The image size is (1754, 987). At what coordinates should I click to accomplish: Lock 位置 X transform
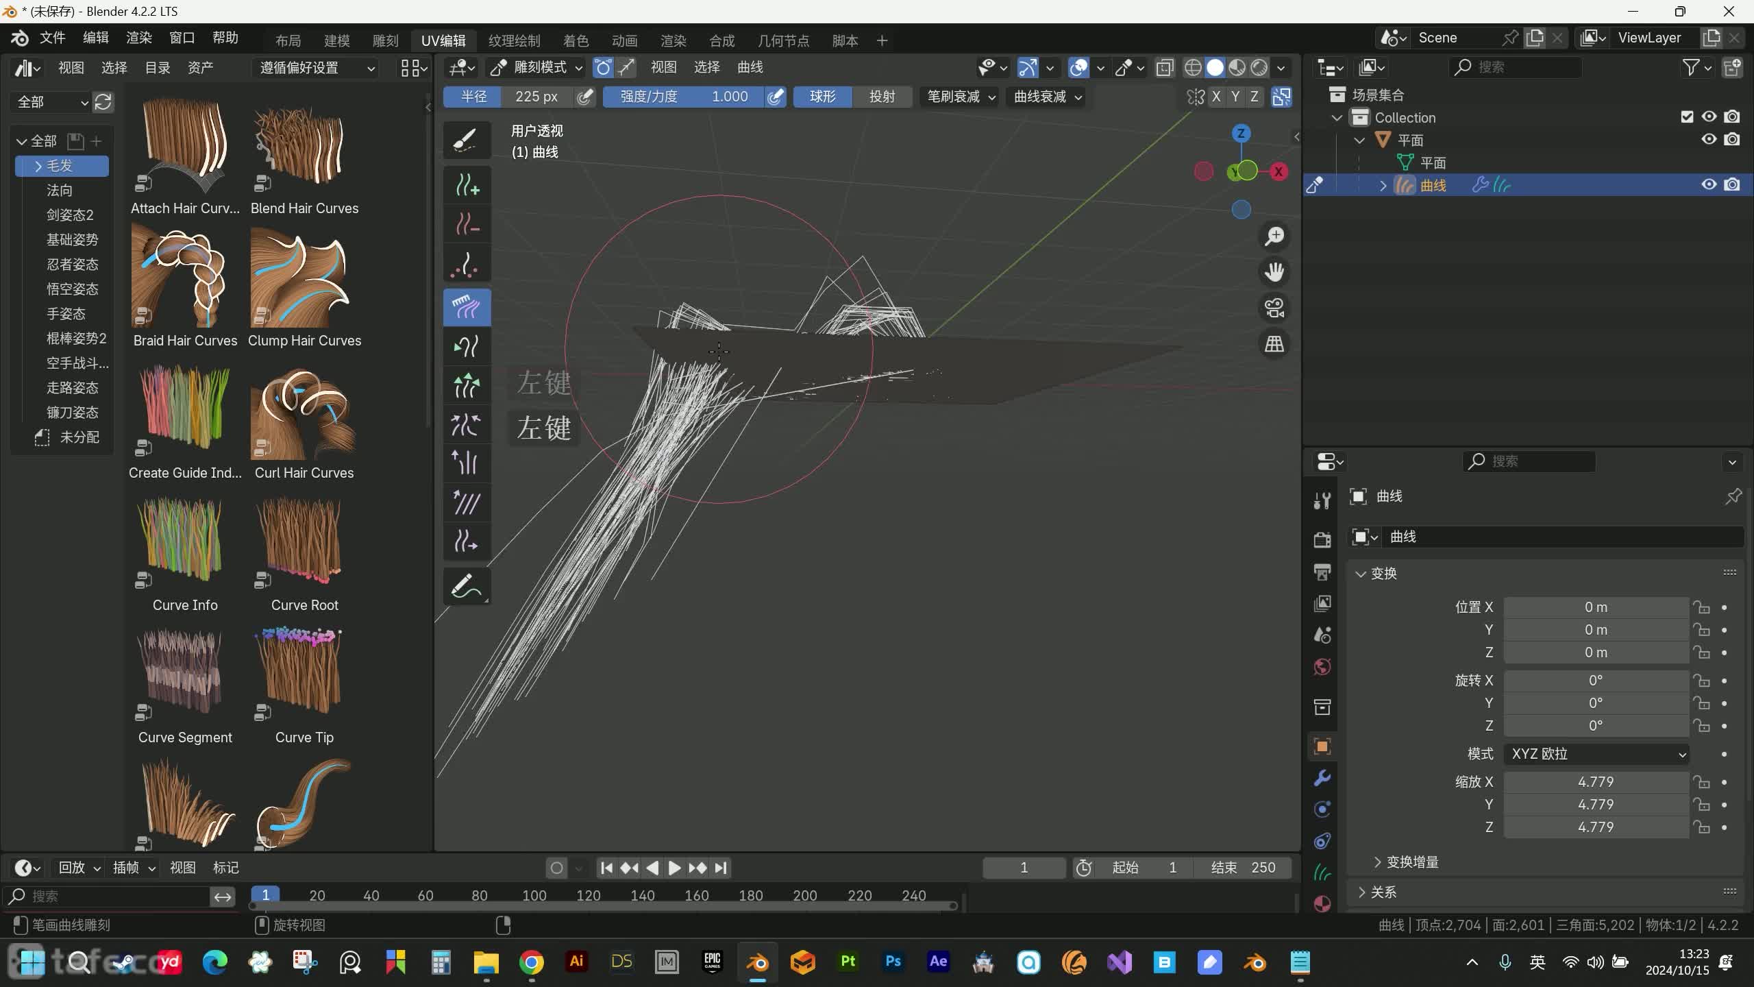[1702, 607]
